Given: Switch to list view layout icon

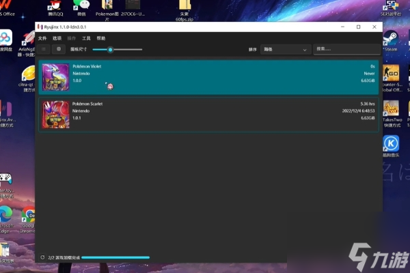Looking at the screenshot, I should [44, 49].
